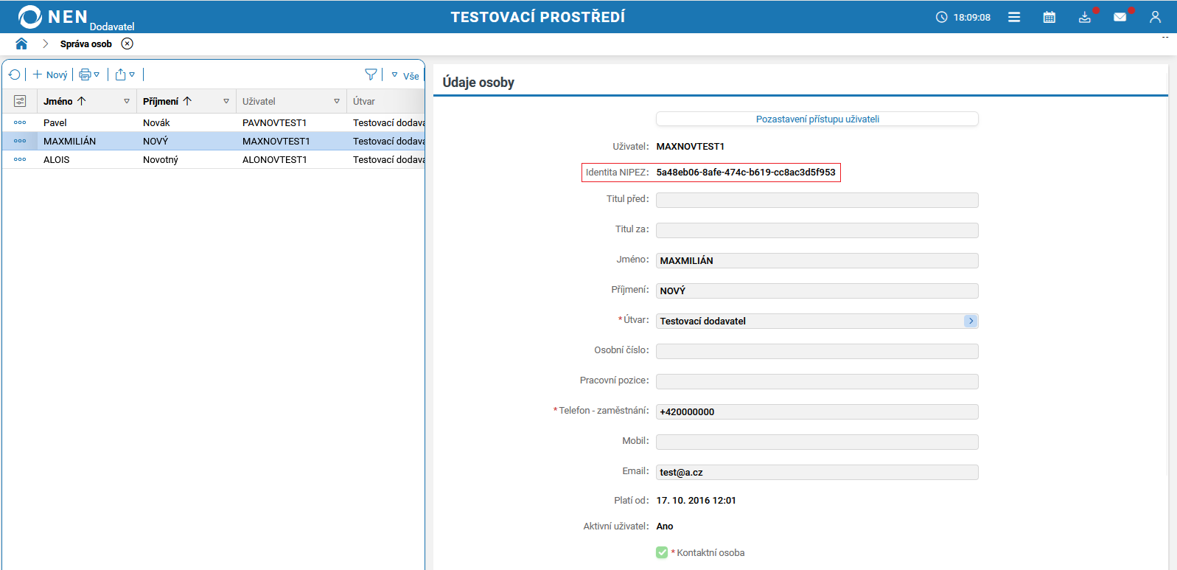This screenshot has width=1177, height=570.
Task: Sort by the Útvar column header
Action: 364,101
